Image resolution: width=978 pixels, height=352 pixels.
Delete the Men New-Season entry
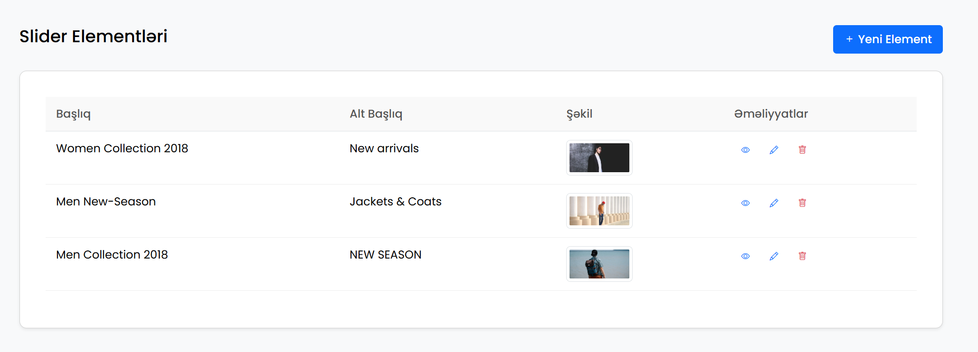pos(802,203)
